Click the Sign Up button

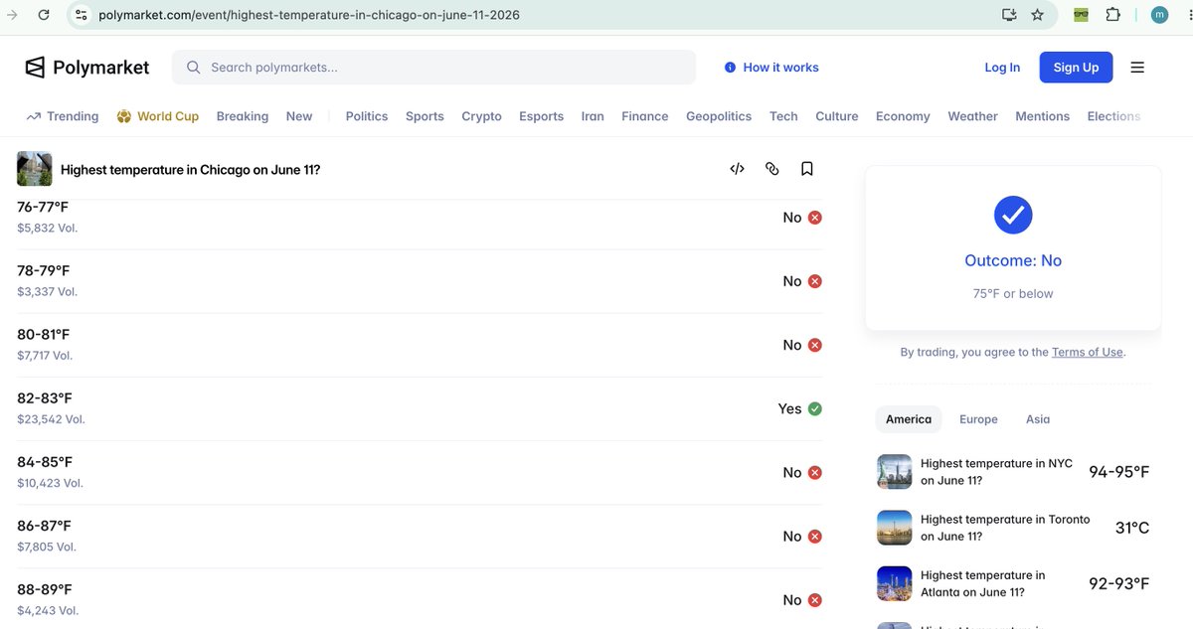(x=1076, y=68)
